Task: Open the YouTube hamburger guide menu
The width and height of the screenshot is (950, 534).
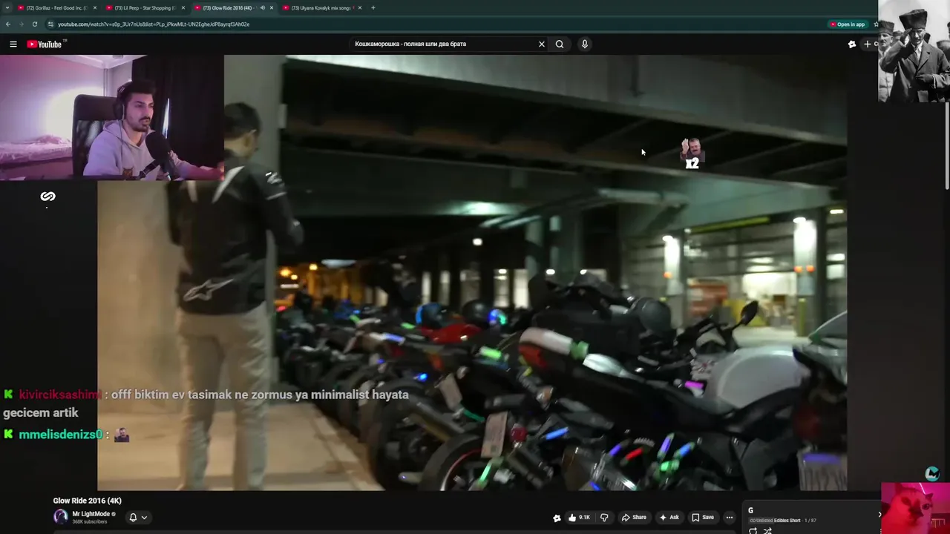Action: coord(13,44)
